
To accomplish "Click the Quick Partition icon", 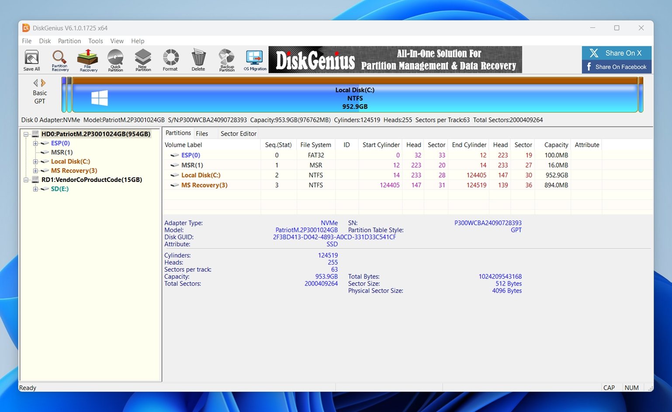I will 115,60.
